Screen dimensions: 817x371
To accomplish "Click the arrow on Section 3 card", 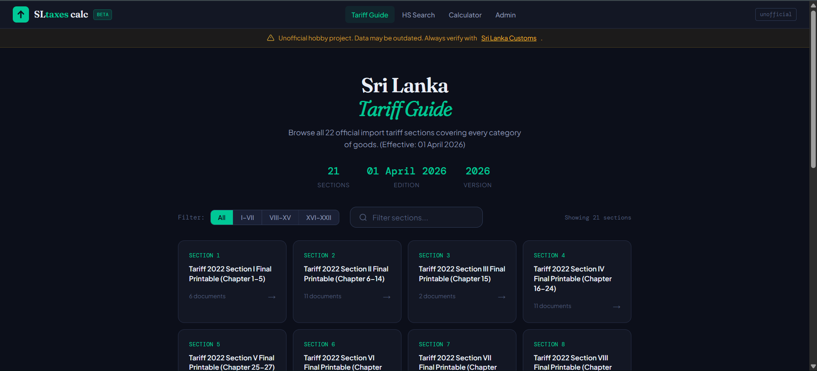I will point(502,297).
